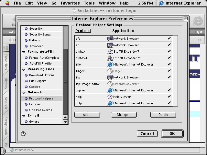207x155 pixels.
Task: Toggle the checkmark for the http protocol
Action: point(169,103)
